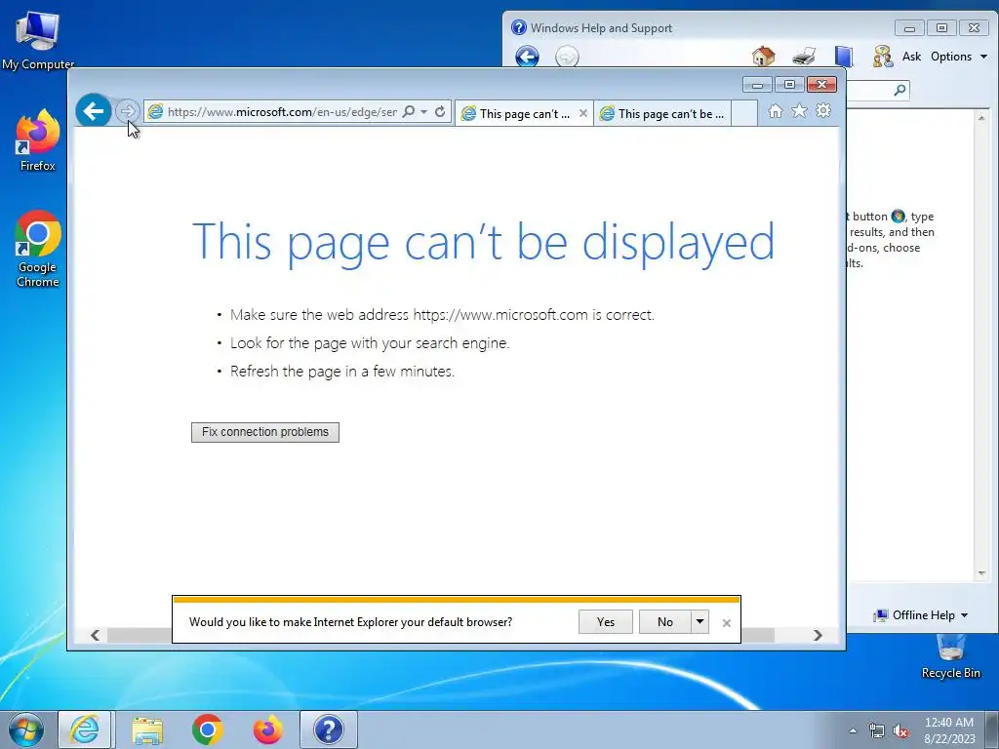Open the Offline Help dropdown
The width and height of the screenshot is (999, 749).
(x=922, y=615)
